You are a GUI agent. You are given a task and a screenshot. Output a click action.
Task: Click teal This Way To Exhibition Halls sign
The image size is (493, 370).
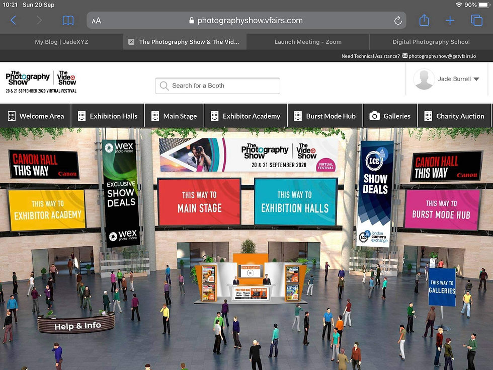click(x=295, y=202)
